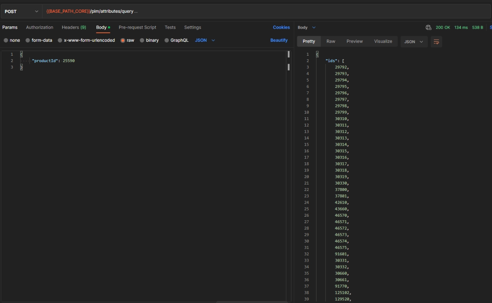The height and width of the screenshot is (303, 492).
Task: Pick the GraphQL body option
Action: coord(176,40)
